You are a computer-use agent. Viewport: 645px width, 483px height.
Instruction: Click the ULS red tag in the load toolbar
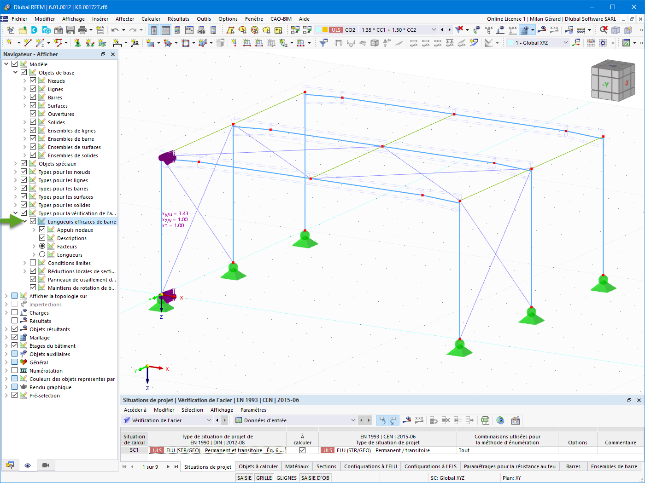pyautogui.click(x=336, y=30)
